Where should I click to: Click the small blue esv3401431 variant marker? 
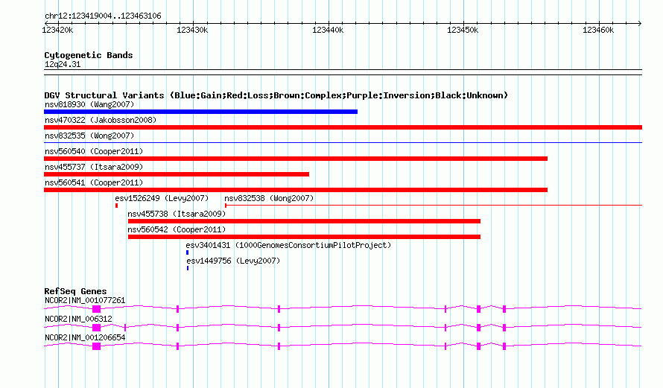187,252
